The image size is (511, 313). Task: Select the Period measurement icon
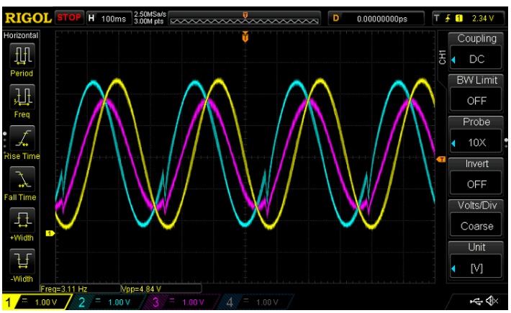click(21, 55)
